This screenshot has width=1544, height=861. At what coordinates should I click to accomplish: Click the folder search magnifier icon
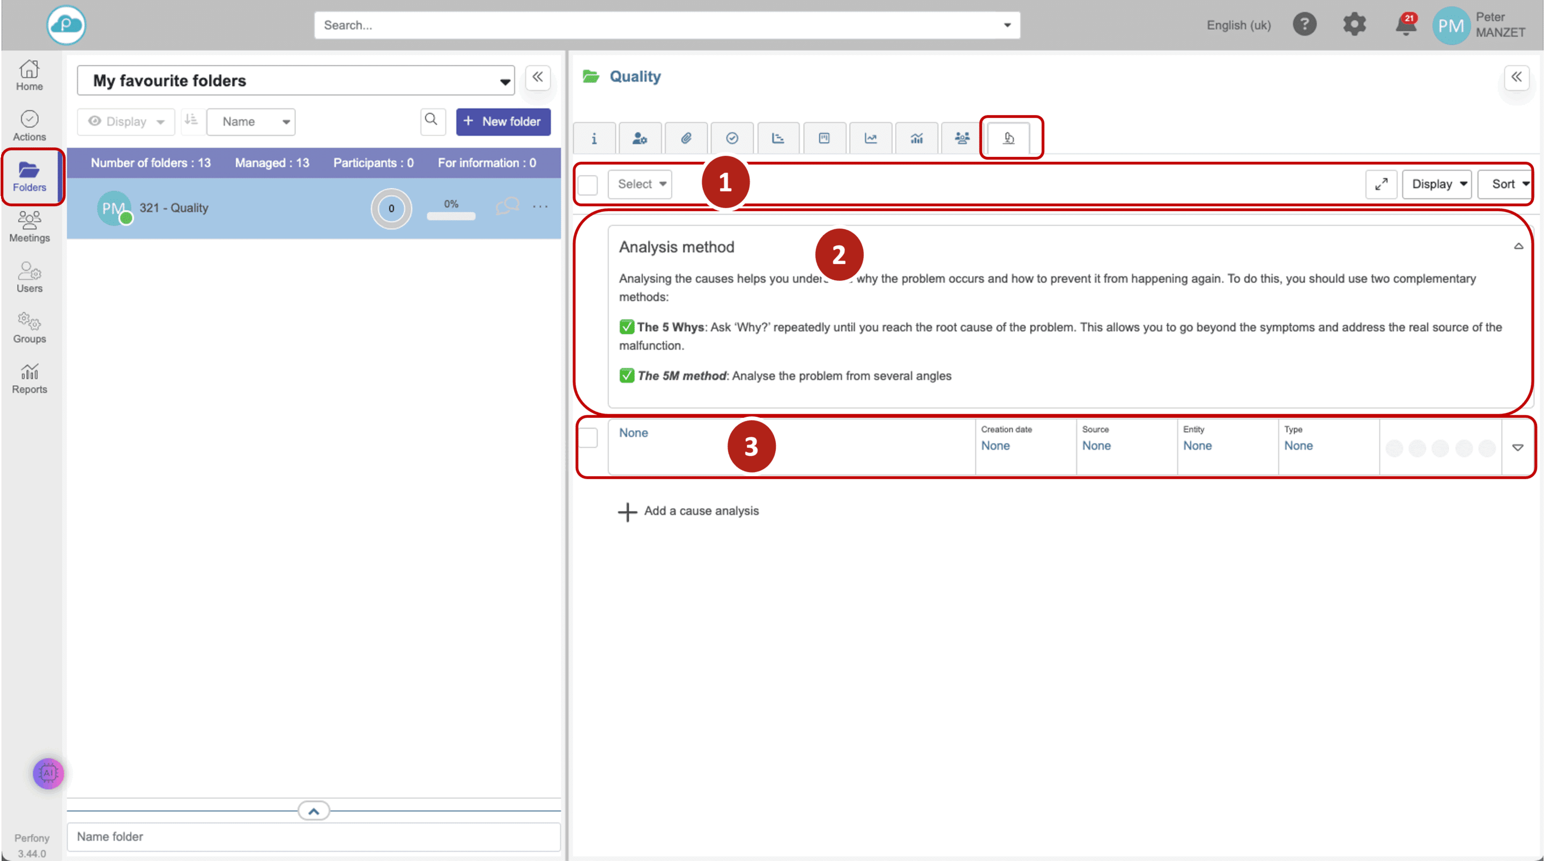pos(432,121)
